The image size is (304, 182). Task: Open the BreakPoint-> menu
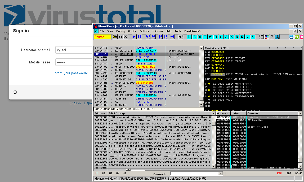pyautogui.click(x=193, y=31)
